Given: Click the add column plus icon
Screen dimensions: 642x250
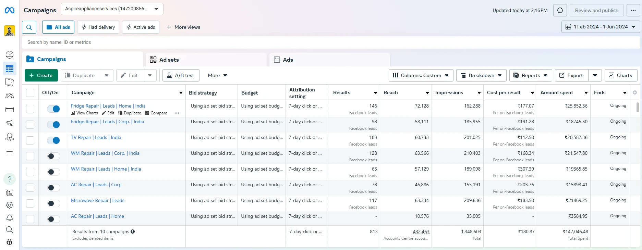Looking at the screenshot, I should point(635,92).
